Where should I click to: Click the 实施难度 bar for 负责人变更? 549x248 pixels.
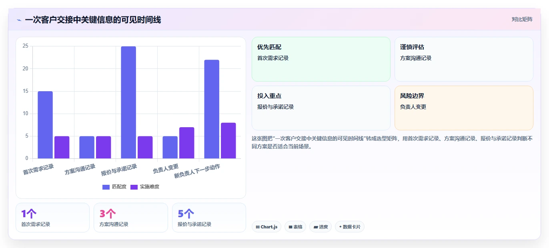point(187,143)
